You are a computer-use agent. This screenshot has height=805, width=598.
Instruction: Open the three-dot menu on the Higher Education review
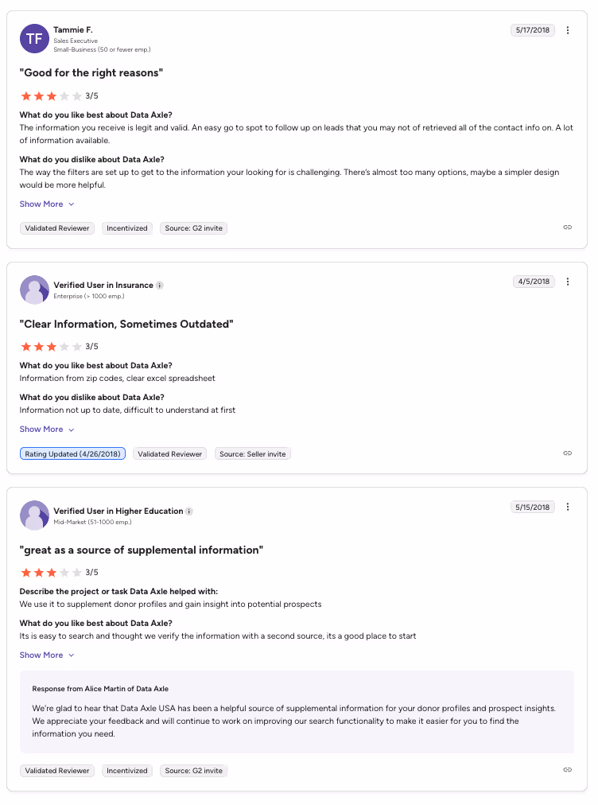pos(568,507)
